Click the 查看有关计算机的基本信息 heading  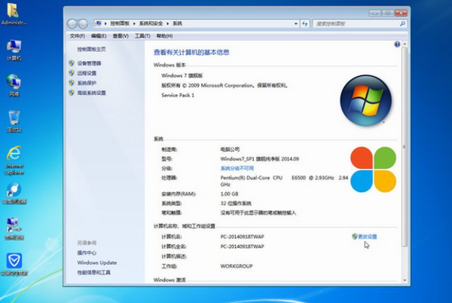191,52
